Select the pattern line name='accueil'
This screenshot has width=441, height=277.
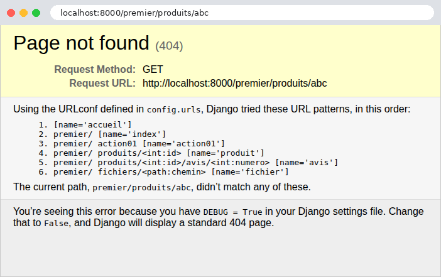pos(92,124)
